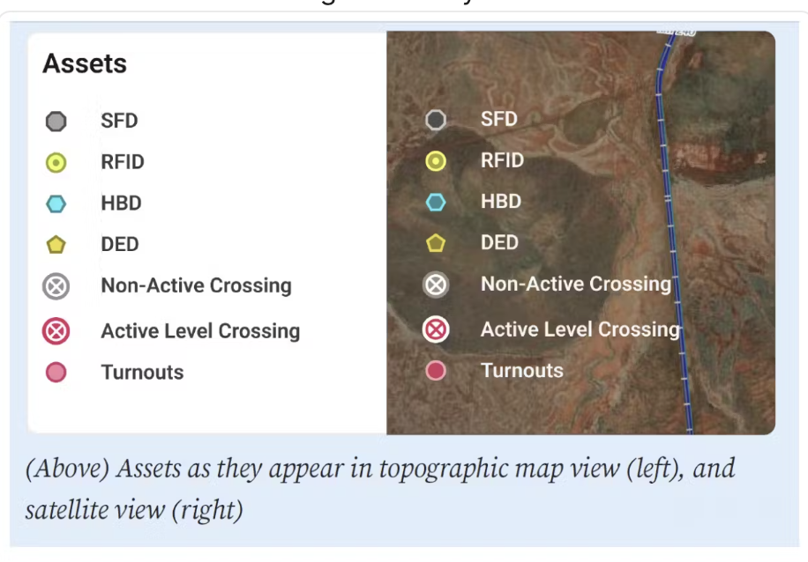This screenshot has height=562, width=808.
Task: Click the italic caption below the image
Action: pyautogui.click(x=379, y=488)
